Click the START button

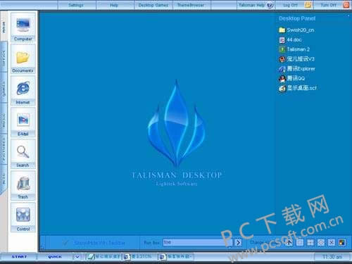pos(19,257)
